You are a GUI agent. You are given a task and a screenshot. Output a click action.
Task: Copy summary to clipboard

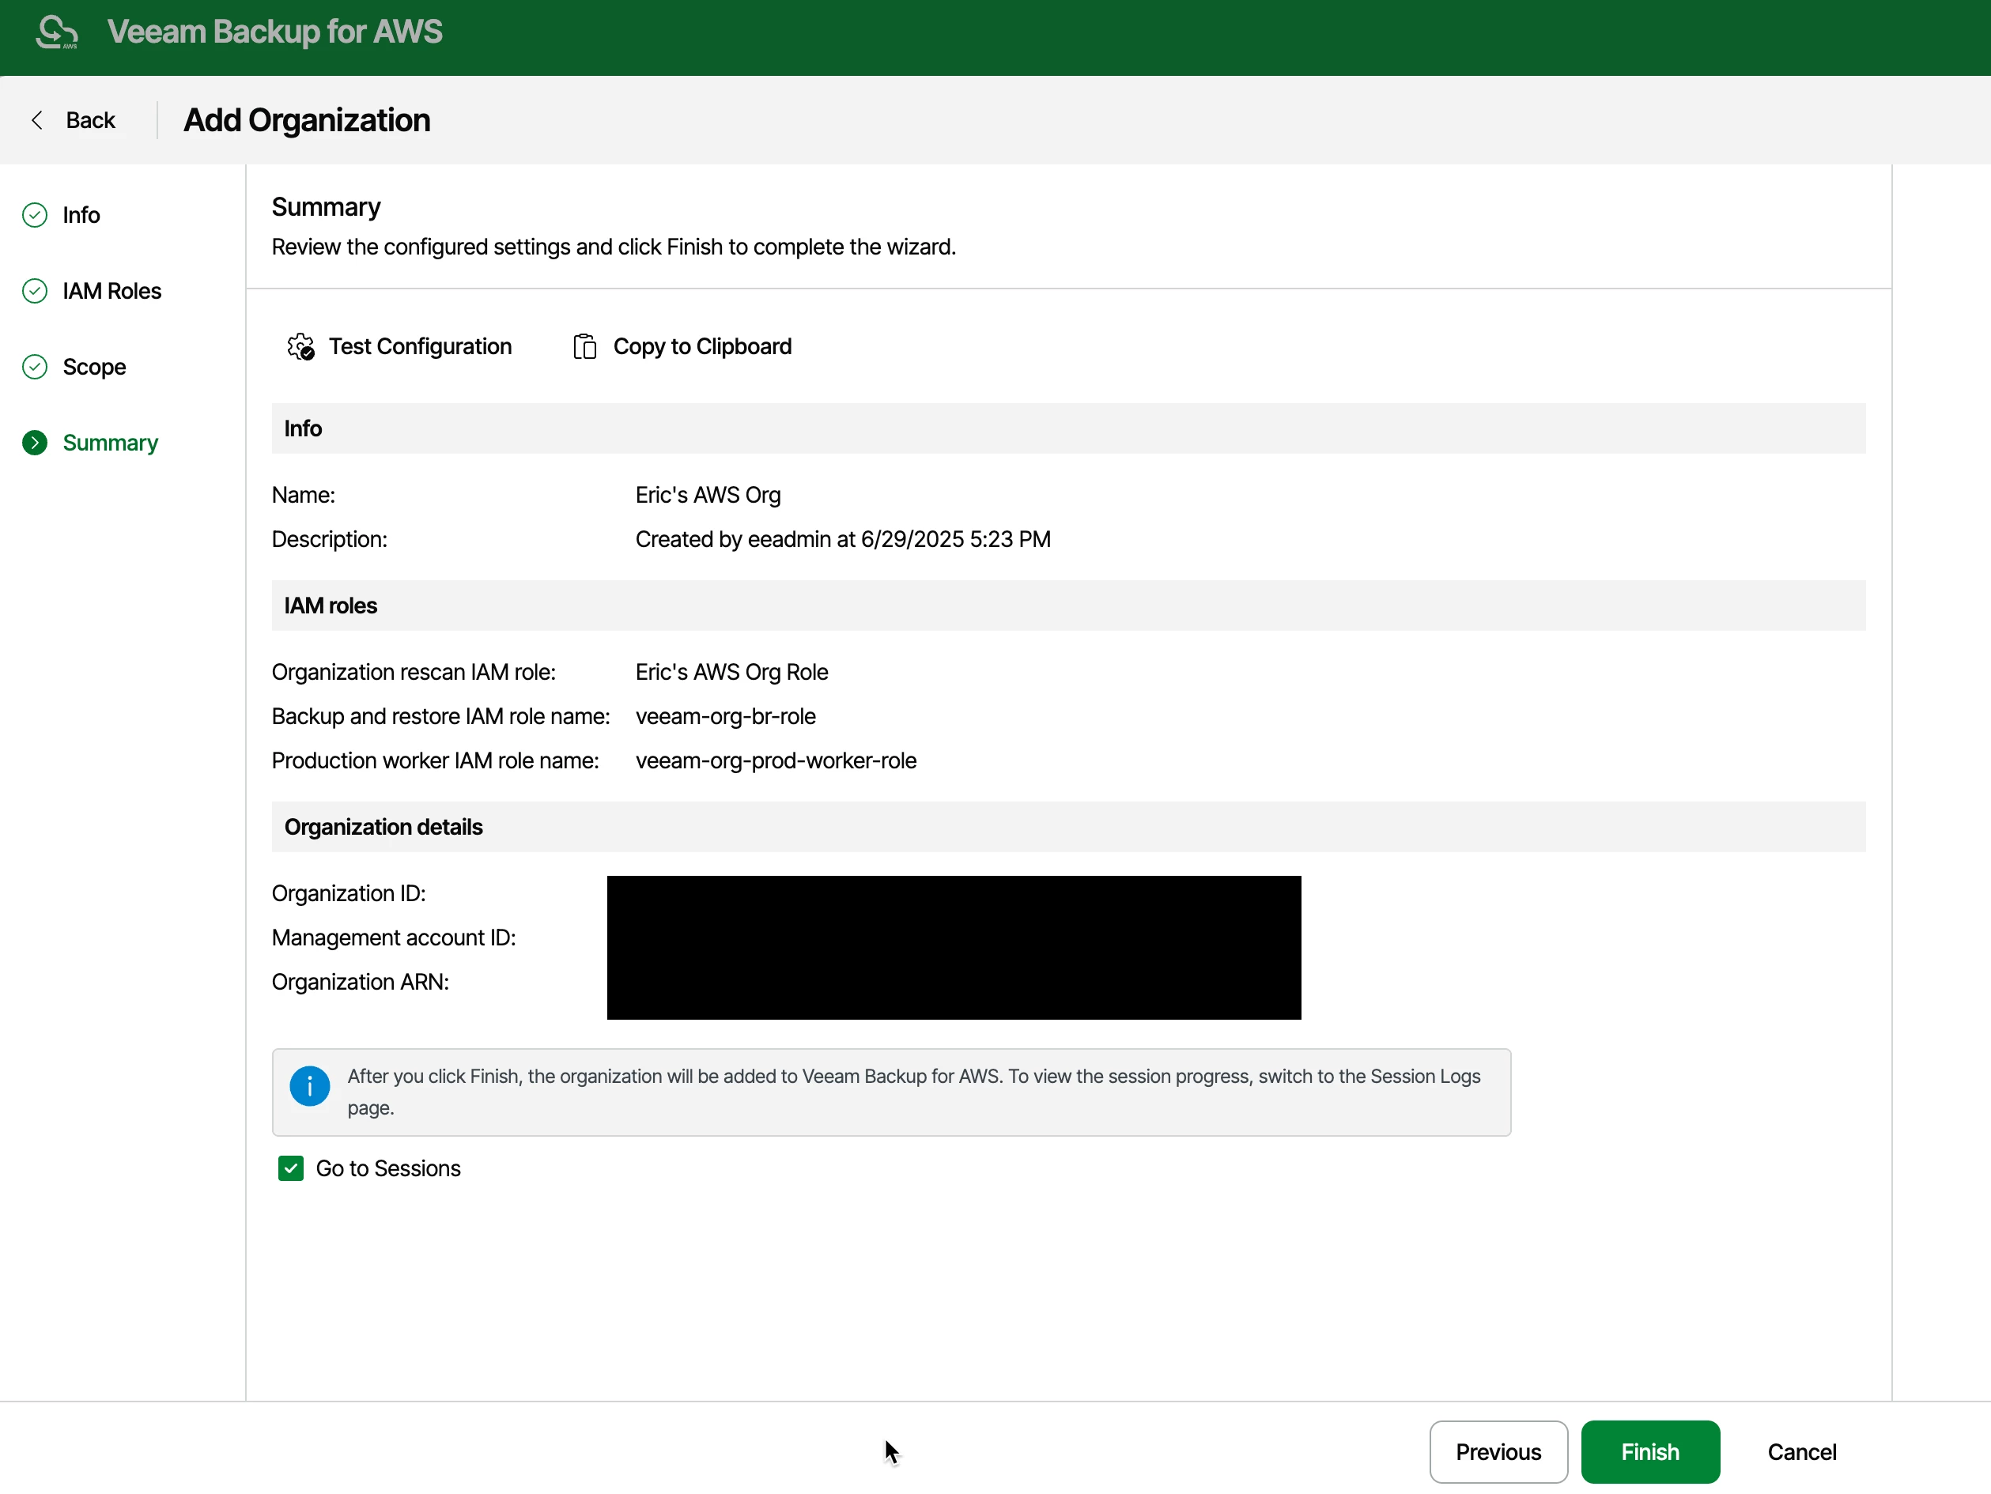[682, 346]
